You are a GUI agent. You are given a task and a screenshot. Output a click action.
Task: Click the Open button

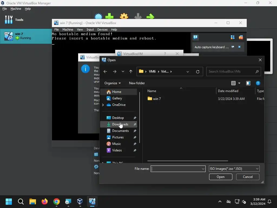(x=221, y=177)
